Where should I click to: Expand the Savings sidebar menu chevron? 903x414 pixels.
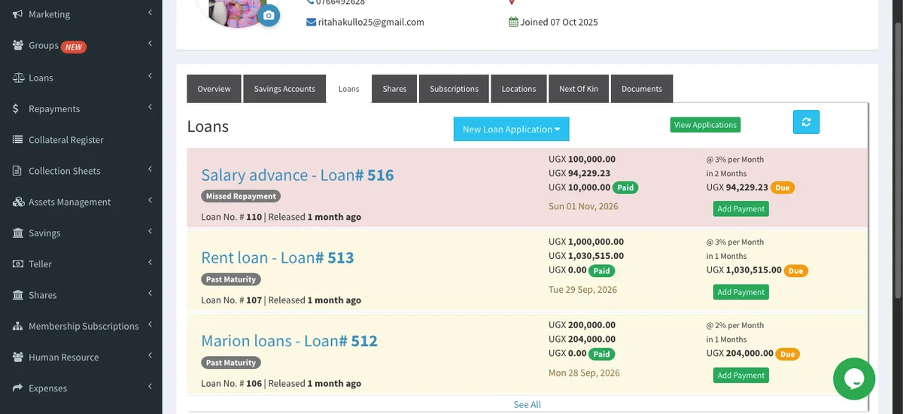pyautogui.click(x=150, y=231)
